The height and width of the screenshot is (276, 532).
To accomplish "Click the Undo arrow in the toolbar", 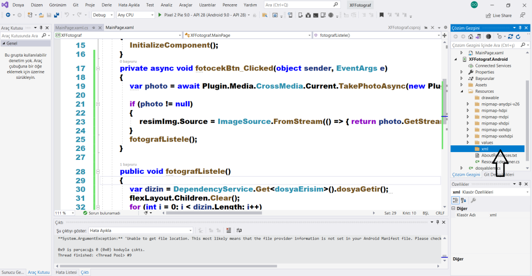I will 68,15.
